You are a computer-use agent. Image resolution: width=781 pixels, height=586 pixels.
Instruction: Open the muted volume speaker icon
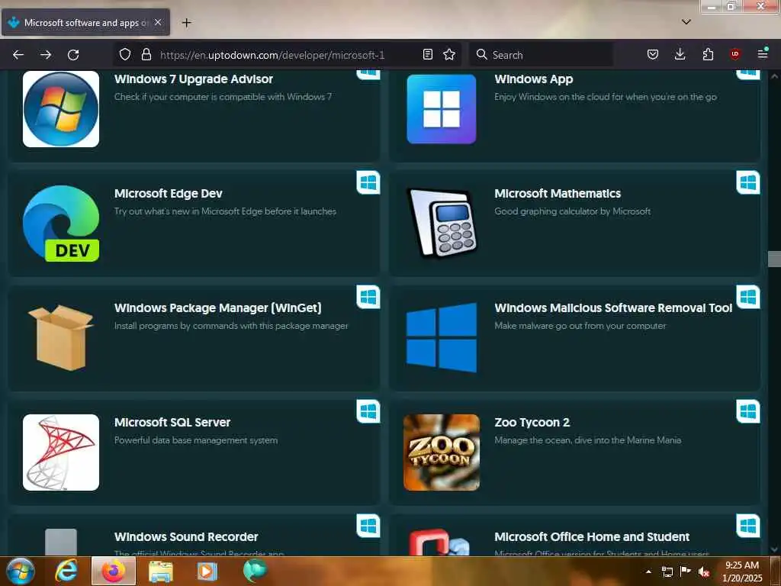tap(704, 572)
